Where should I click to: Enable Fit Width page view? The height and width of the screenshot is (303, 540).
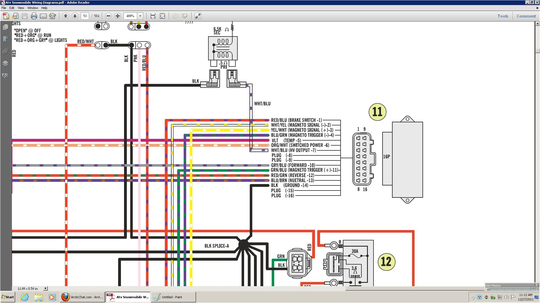pyautogui.click(x=153, y=16)
